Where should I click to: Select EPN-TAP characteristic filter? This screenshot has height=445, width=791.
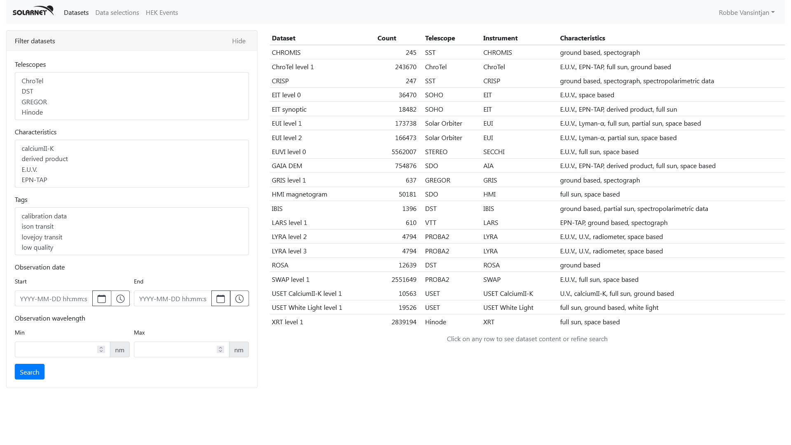pyautogui.click(x=132, y=180)
